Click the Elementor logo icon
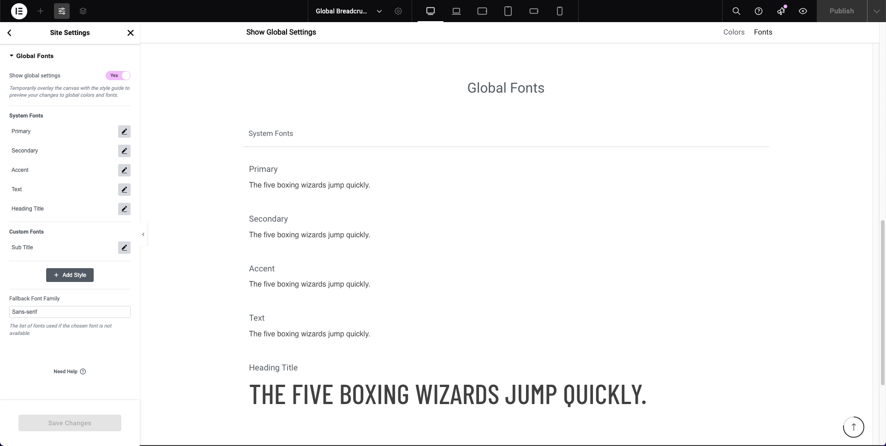 click(x=19, y=11)
